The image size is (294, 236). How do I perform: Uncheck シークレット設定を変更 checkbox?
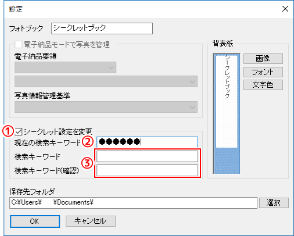pos(19,131)
